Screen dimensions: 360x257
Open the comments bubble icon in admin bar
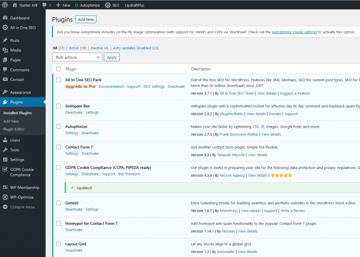(x=44, y=5)
